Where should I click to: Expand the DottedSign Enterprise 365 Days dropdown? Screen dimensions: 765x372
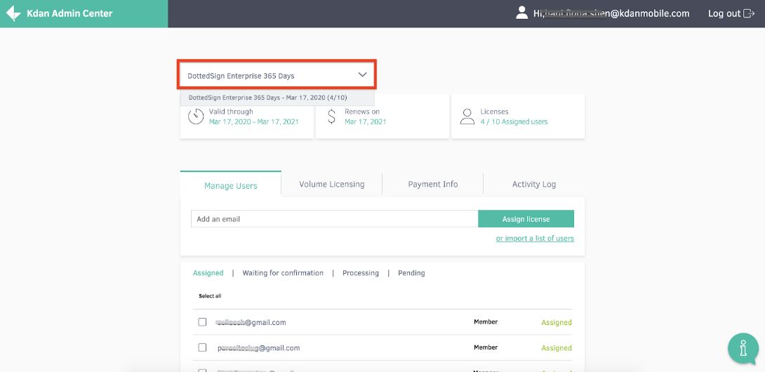277,75
